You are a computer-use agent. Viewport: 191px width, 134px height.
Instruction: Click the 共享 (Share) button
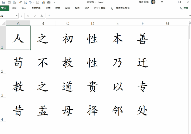coord(184,8)
